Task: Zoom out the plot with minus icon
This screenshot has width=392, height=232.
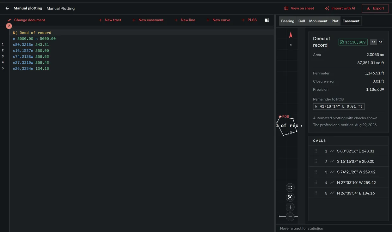Action: click(x=290, y=217)
